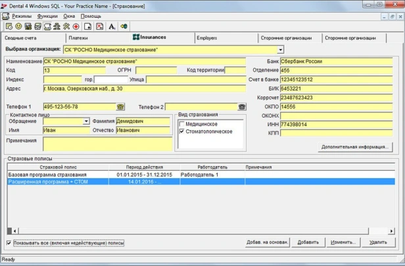Image resolution: width=405 pixels, height=266 pixels.
Task: Open the Обращение dropdown list
Action: point(85,122)
